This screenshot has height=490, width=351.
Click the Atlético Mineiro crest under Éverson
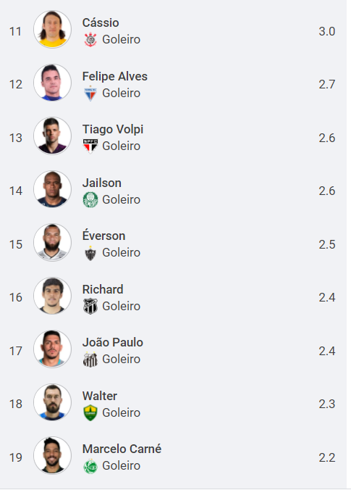tap(90, 253)
